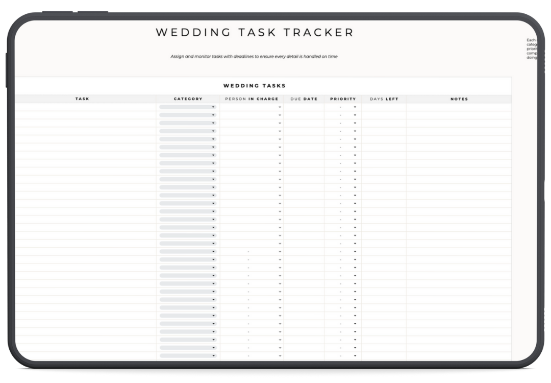Click the PERSON IN CHARGE column header
The image size is (551, 383).
click(x=252, y=99)
